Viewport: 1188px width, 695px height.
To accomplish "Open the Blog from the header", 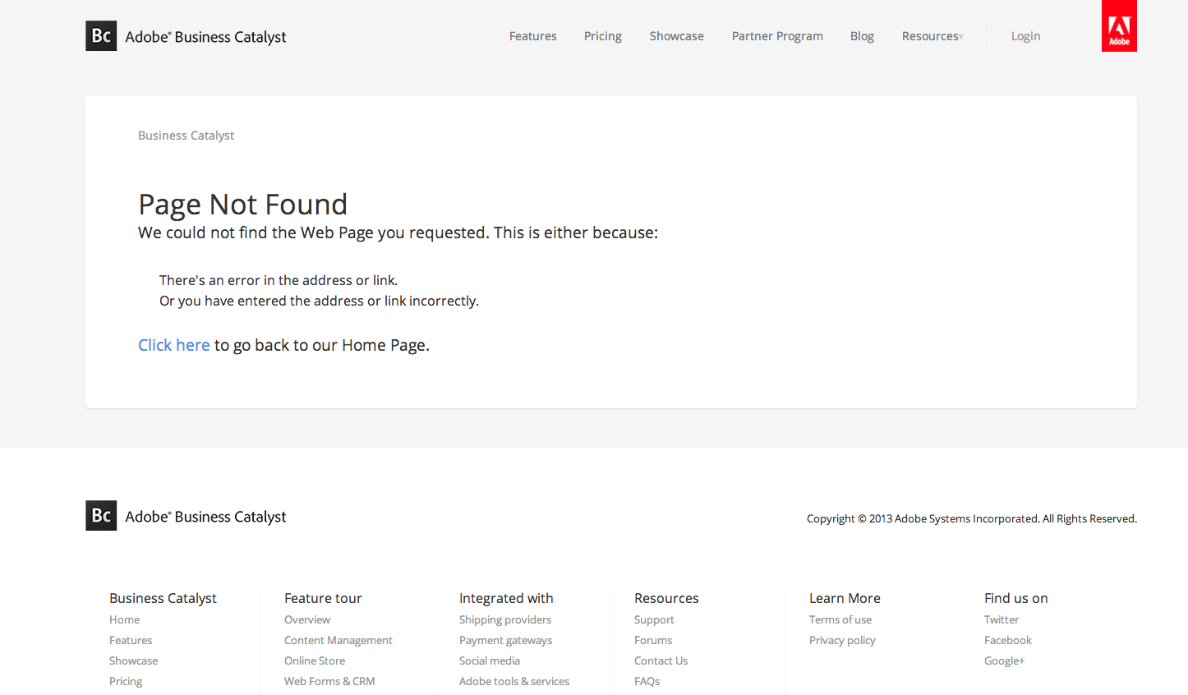I will coord(862,36).
